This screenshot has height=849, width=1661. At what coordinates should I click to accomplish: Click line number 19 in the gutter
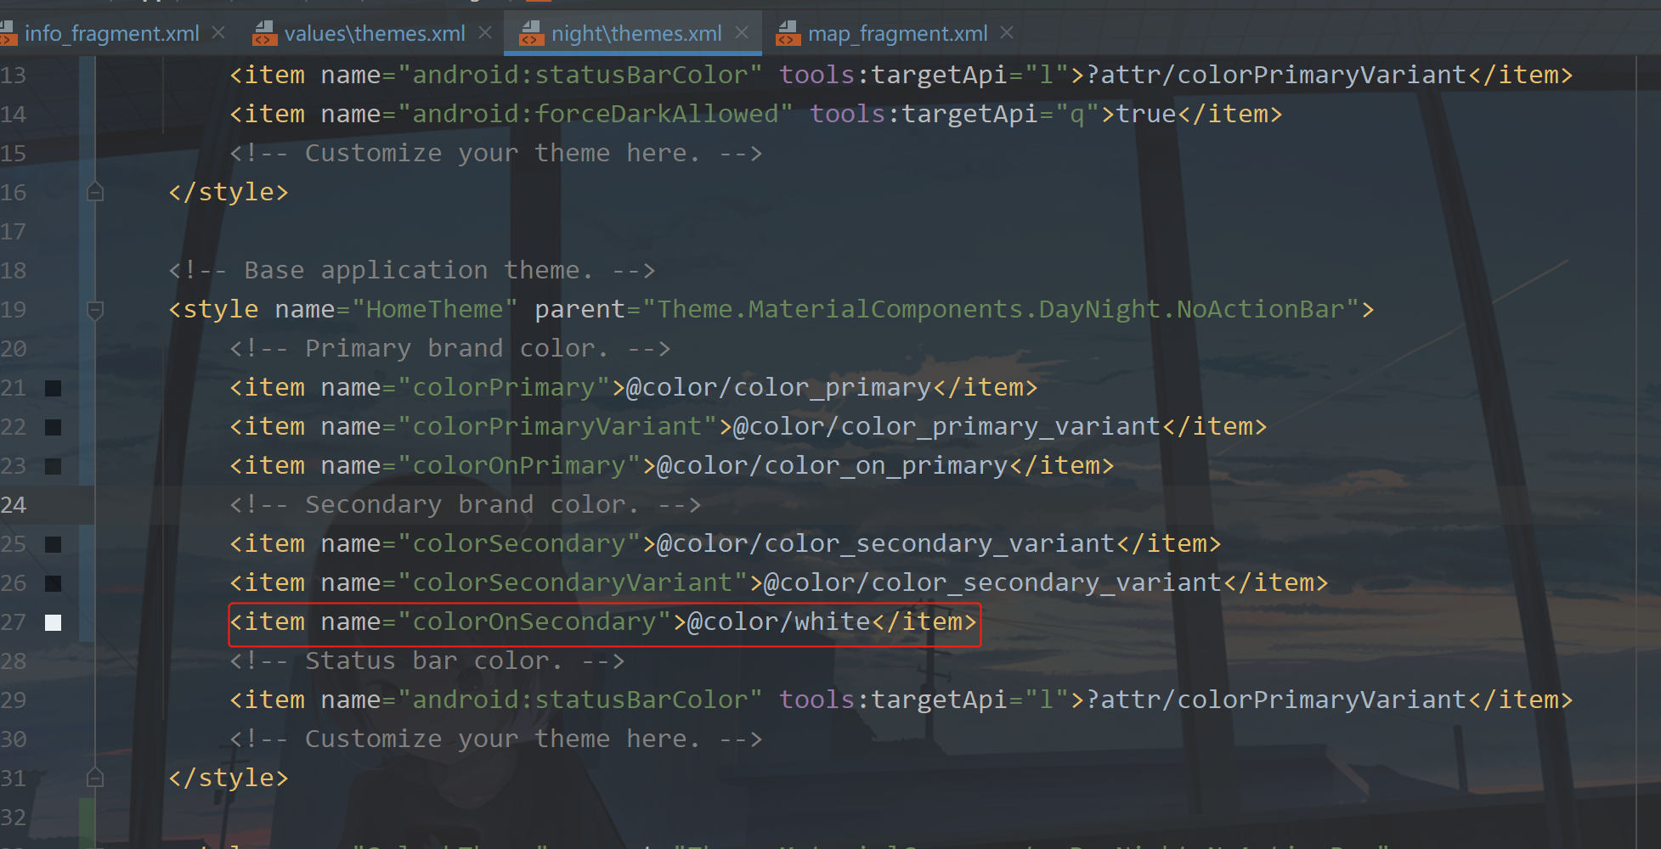tap(14, 310)
